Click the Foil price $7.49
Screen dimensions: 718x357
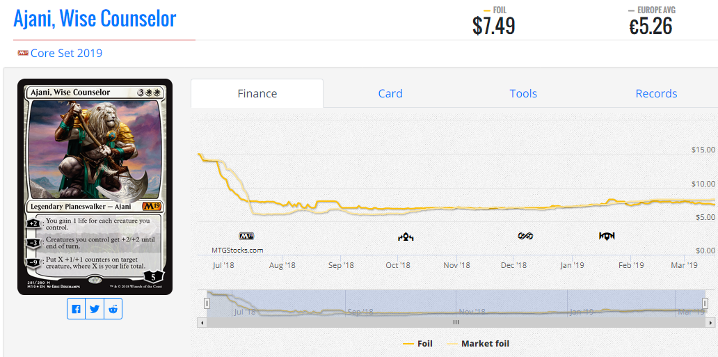click(494, 26)
